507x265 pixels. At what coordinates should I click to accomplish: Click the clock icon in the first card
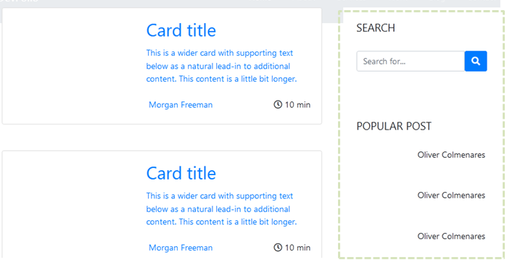click(278, 104)
